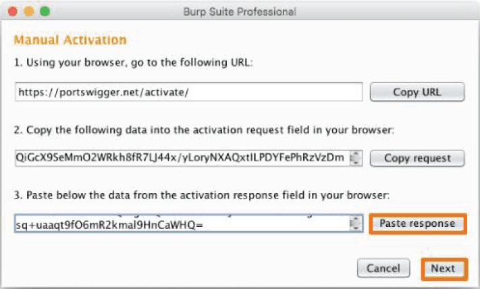Click the Paste response button
The image size is (480, 289).
417,224
